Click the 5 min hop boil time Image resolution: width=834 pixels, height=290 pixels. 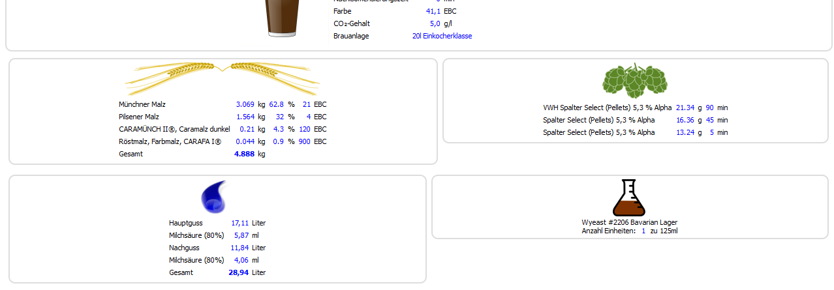(x=710, y=132)
